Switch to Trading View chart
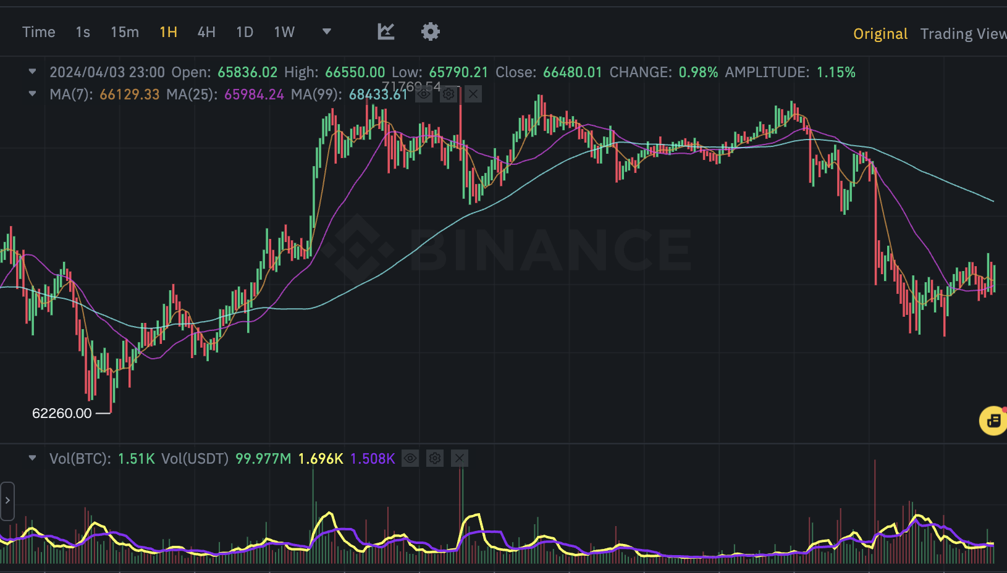Screen dimensions: 1007x573 click(963, 34)
